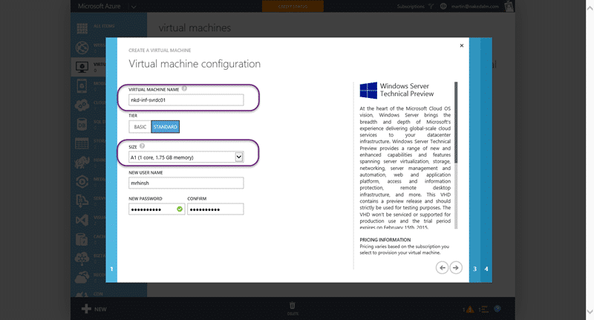Screen dimensions: 594x320
Task: Open Websites globe icon in sidebar
Action: pos(82,48)
